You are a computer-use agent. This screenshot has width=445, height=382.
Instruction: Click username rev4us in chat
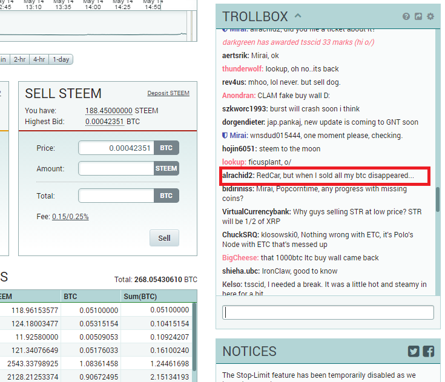point(234,82)
